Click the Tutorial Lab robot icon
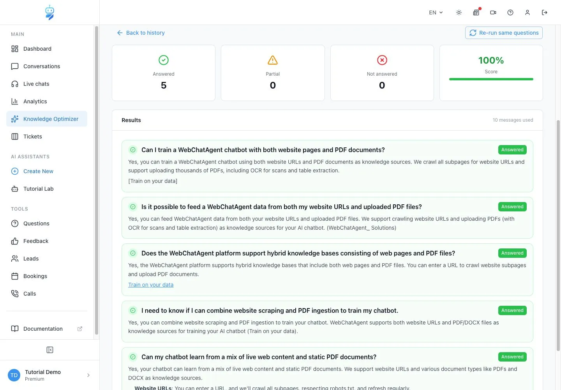The width and height of the screenshot is (561, 390). pyautogui.click(x=15, y=189)
